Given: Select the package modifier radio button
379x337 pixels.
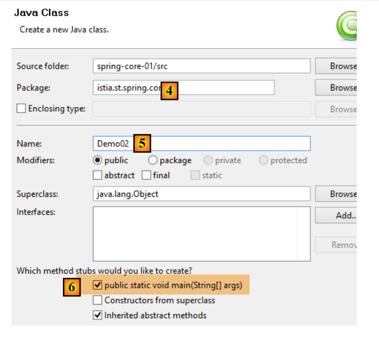Looking at the screenshot, I should [153, 160].
